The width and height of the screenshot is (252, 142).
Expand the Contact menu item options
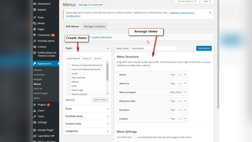(185, 119)
